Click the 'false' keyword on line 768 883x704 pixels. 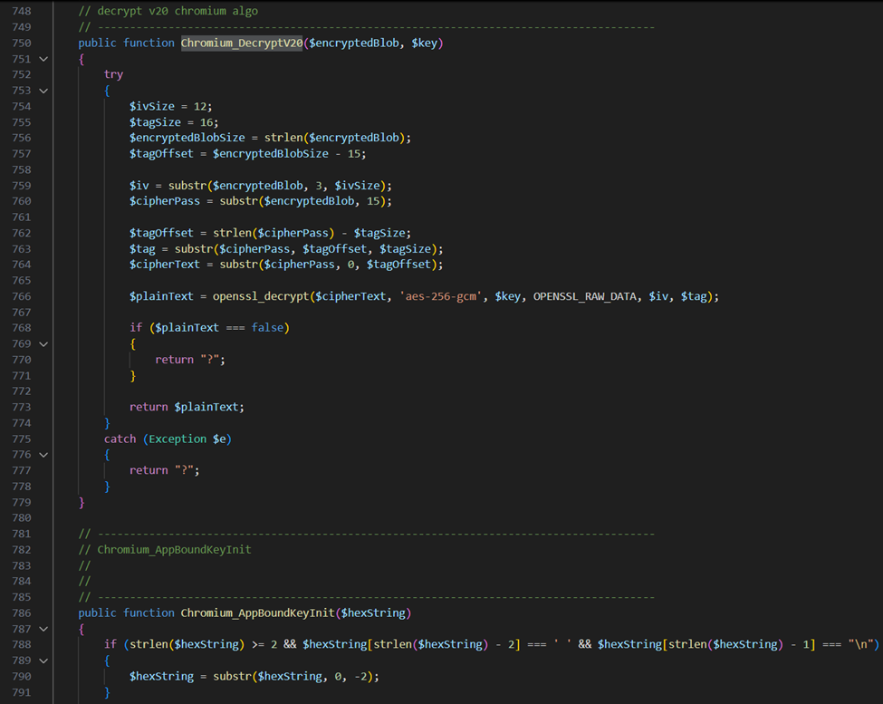pos(267,328)
